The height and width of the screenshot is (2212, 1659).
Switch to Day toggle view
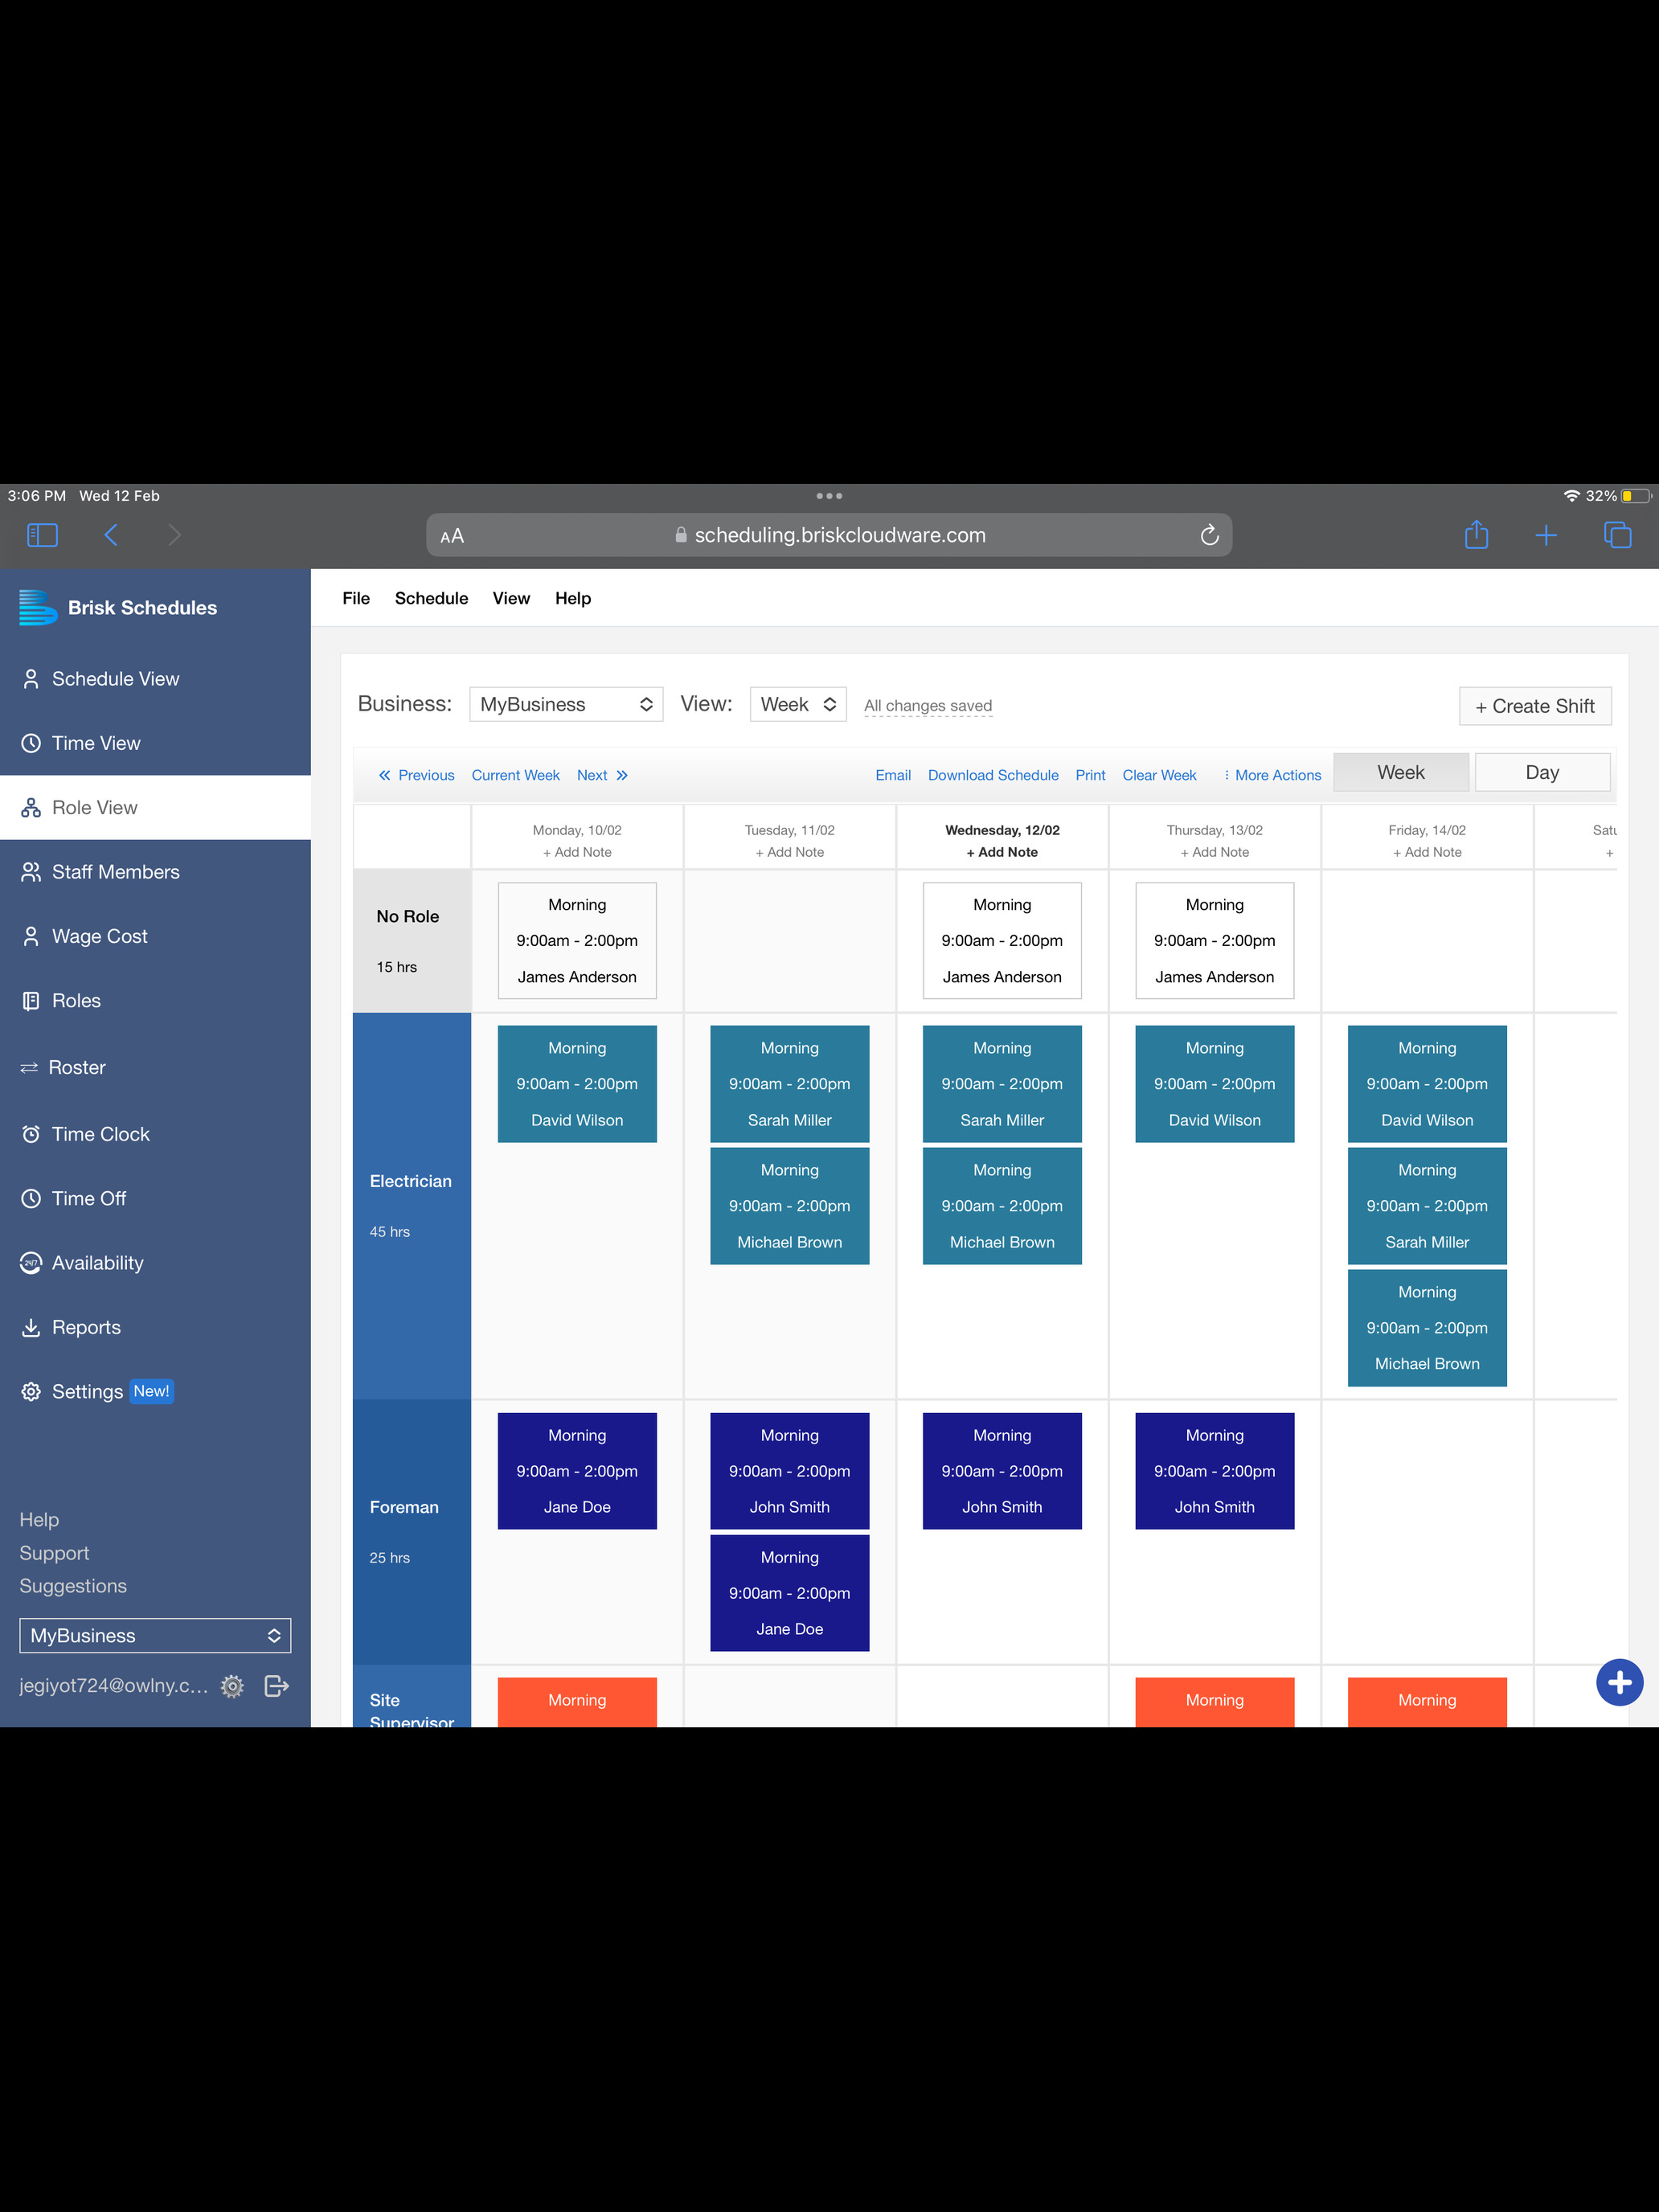pos(1542,772)
